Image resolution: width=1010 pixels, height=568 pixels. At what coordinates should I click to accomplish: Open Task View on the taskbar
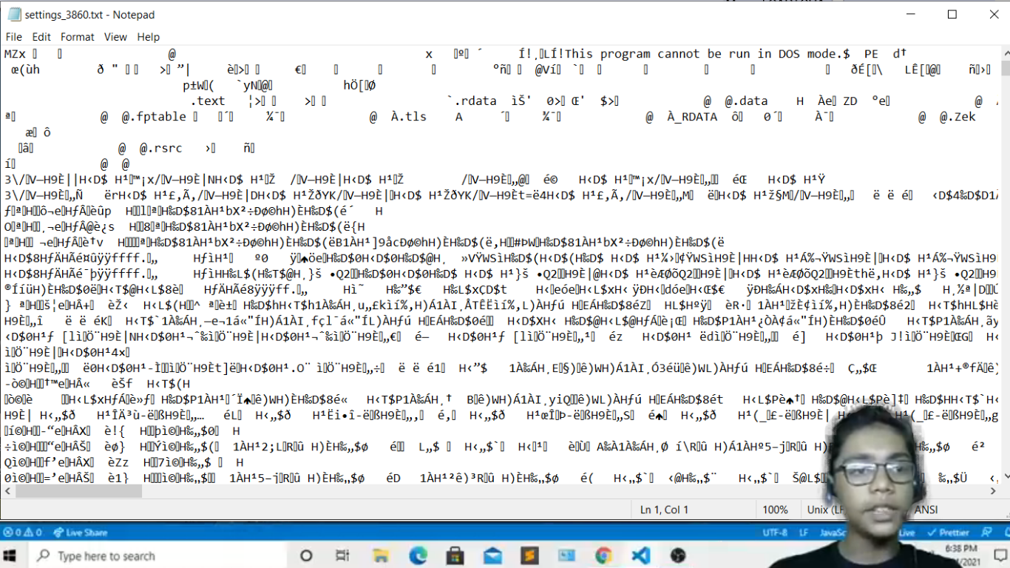click(x=342, y=555)
